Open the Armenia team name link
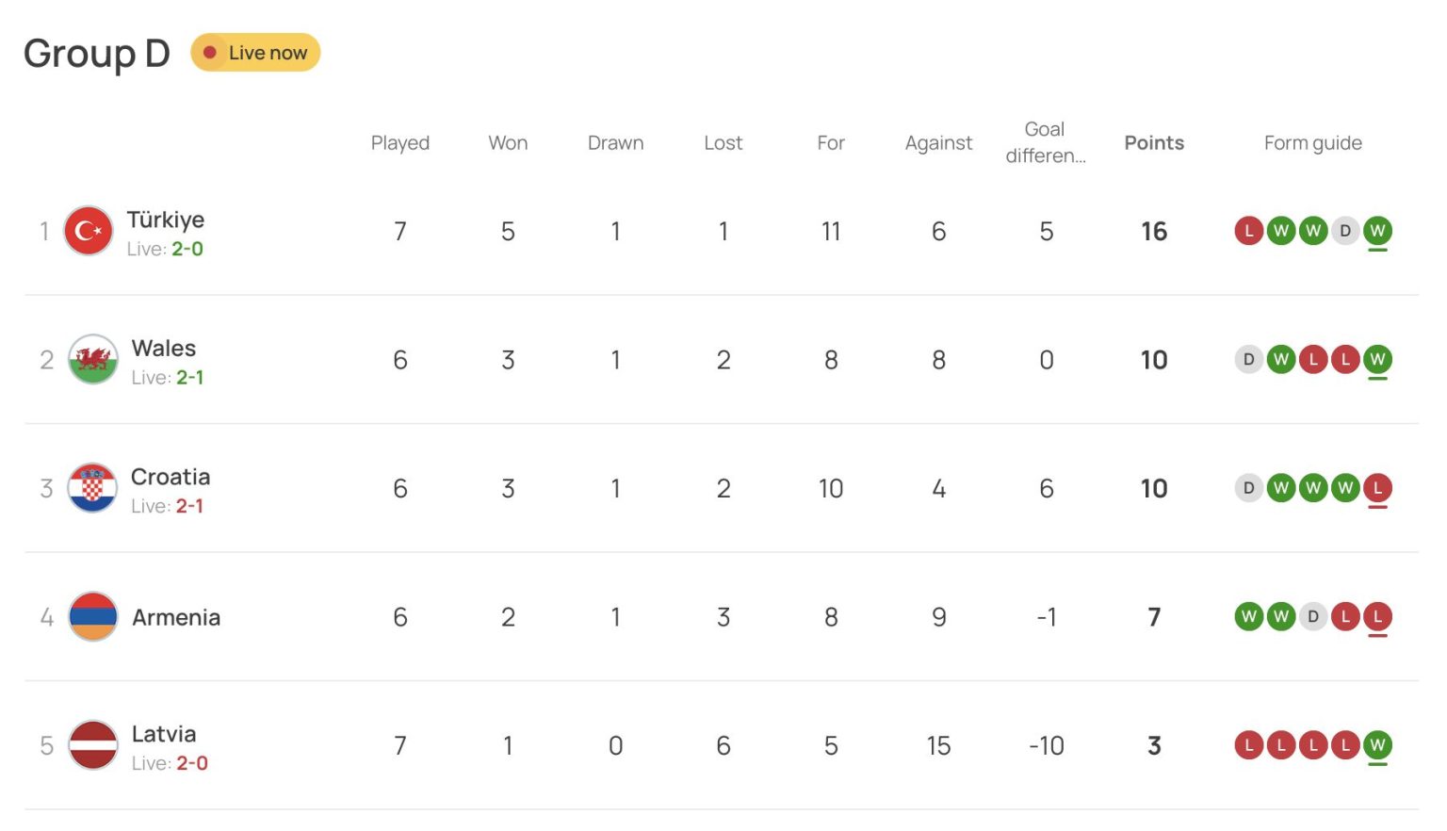The image size is (1447, 831). pos(176,617)
